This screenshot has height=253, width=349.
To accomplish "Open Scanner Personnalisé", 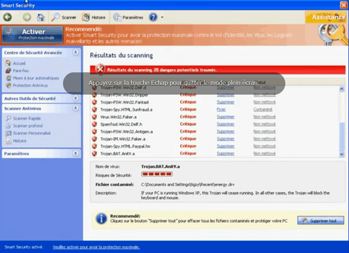I will click(31, 133).
